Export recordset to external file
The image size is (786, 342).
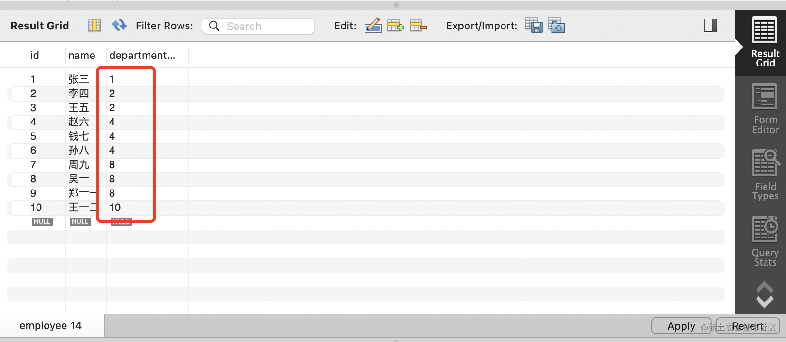[x=533, y=26]
